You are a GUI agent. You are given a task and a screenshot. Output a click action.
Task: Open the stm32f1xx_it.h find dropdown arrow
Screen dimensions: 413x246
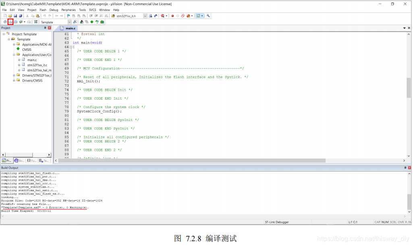(145, 16)
